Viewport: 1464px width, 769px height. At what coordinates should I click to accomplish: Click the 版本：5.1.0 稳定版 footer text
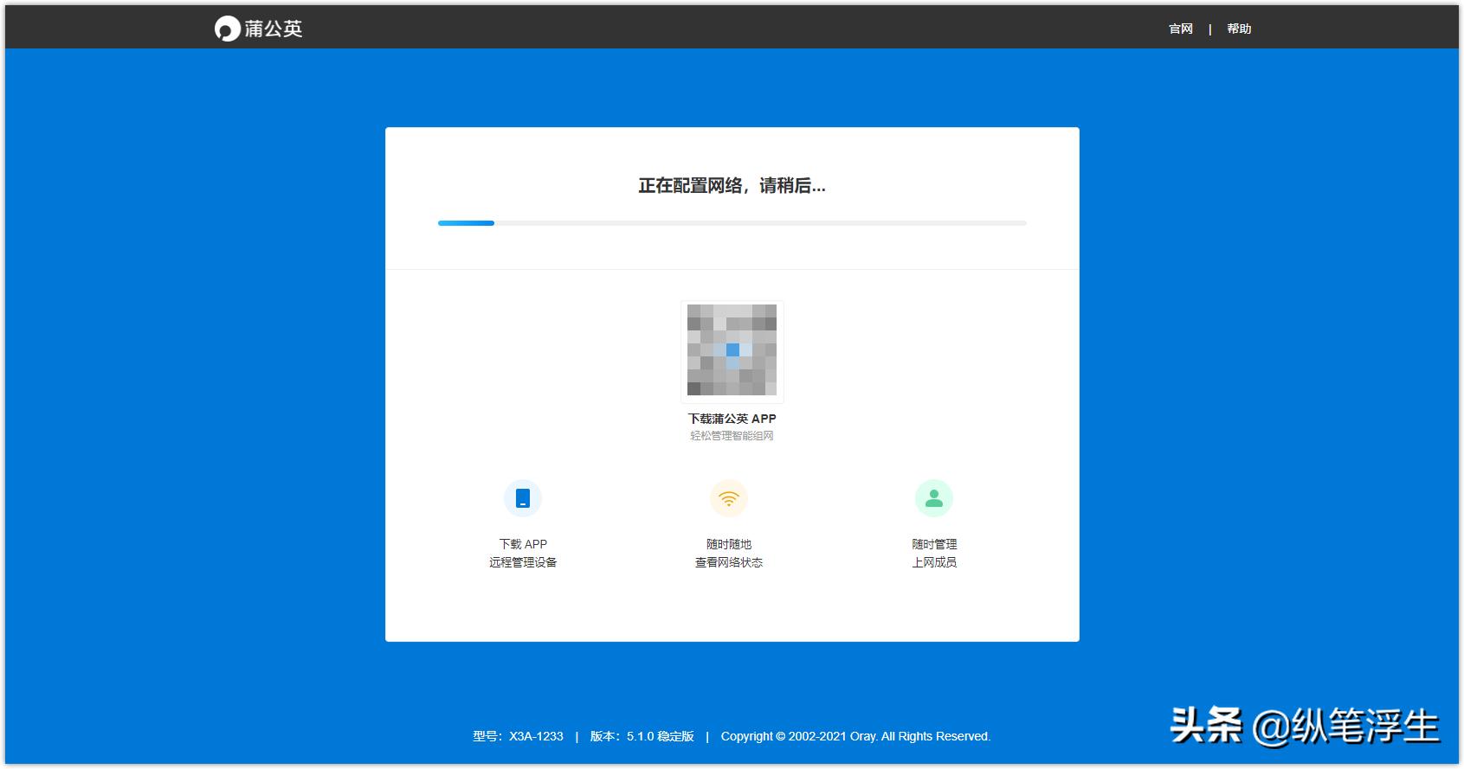tap(642, 736)
